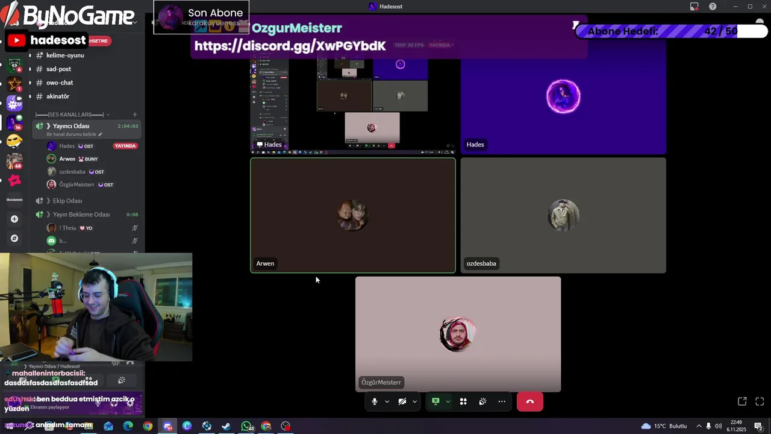771x434 pixels.
Task: Click the Add a Server plus button
Action: coord(14,219)
